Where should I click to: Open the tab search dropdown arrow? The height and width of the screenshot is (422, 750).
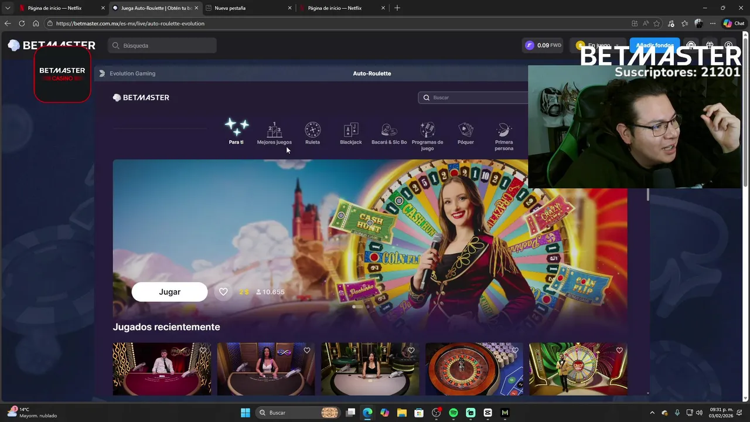[x=7, y=8]
